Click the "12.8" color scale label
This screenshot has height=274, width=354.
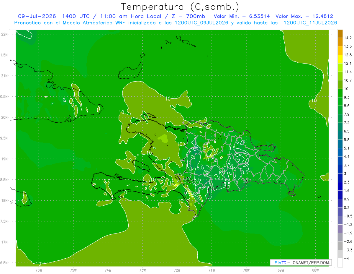click(x=348, y=55)
